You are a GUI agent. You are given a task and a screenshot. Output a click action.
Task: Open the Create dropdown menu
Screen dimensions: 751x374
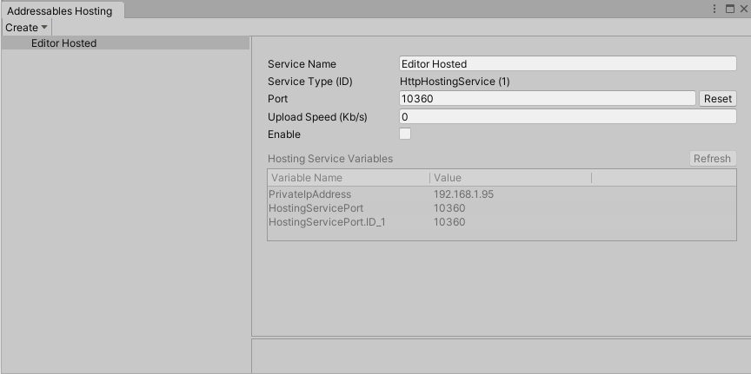(26, 28)
